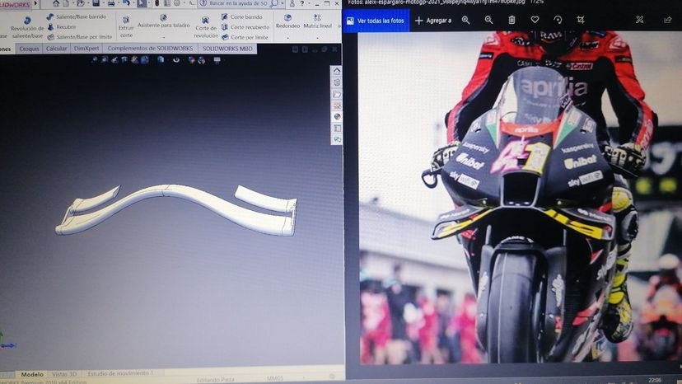Click the Open file icon in SolidWorks
Screen dimensions: 682x384
81,3
